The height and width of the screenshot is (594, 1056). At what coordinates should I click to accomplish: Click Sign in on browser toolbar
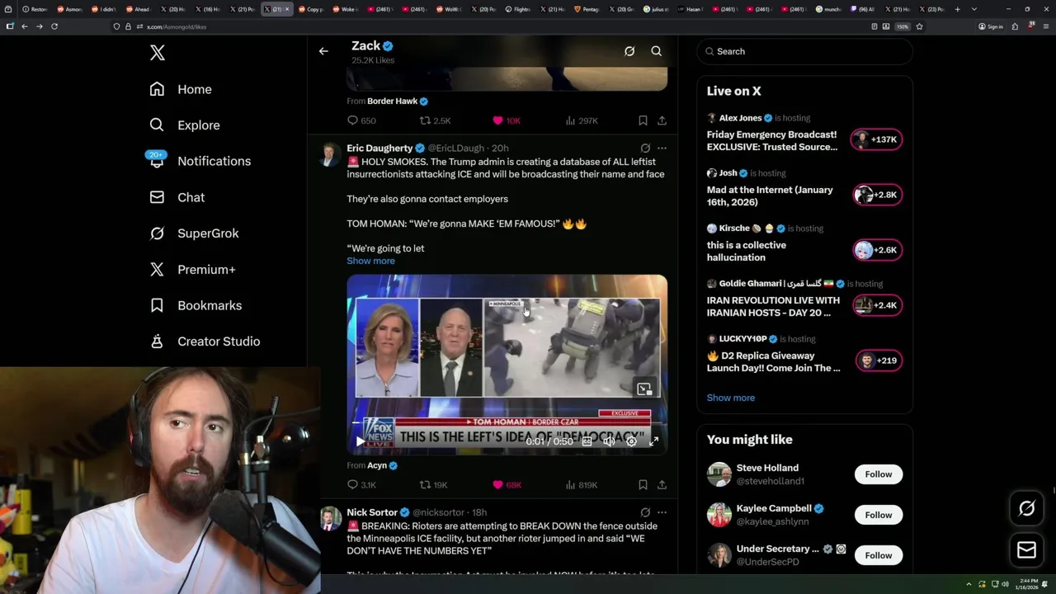coord(991,26)
